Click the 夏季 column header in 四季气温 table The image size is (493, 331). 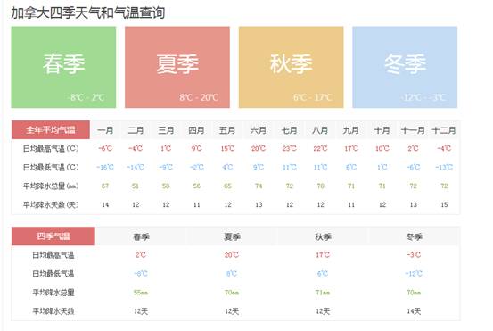(x=232, y=236)
